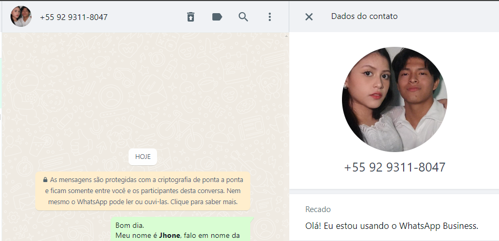Image resolution: width=499 pixels, height=241 pixels.
Task: Open search in conversation magnifier icon
Action: [x=243, y=17]
